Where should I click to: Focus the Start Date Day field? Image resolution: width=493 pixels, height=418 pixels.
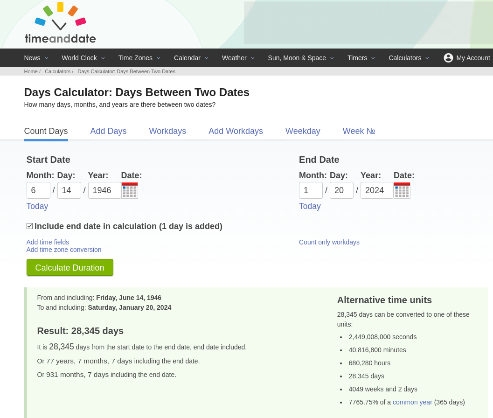[x=69, y=190]
